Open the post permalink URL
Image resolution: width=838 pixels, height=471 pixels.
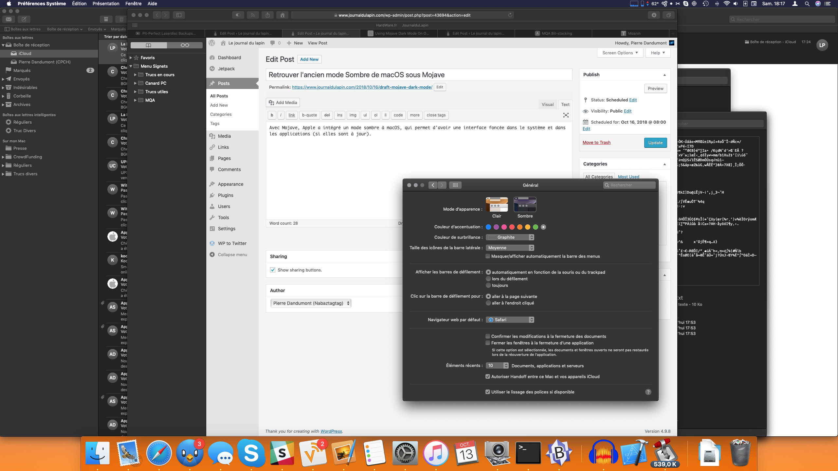pos(362,87)
